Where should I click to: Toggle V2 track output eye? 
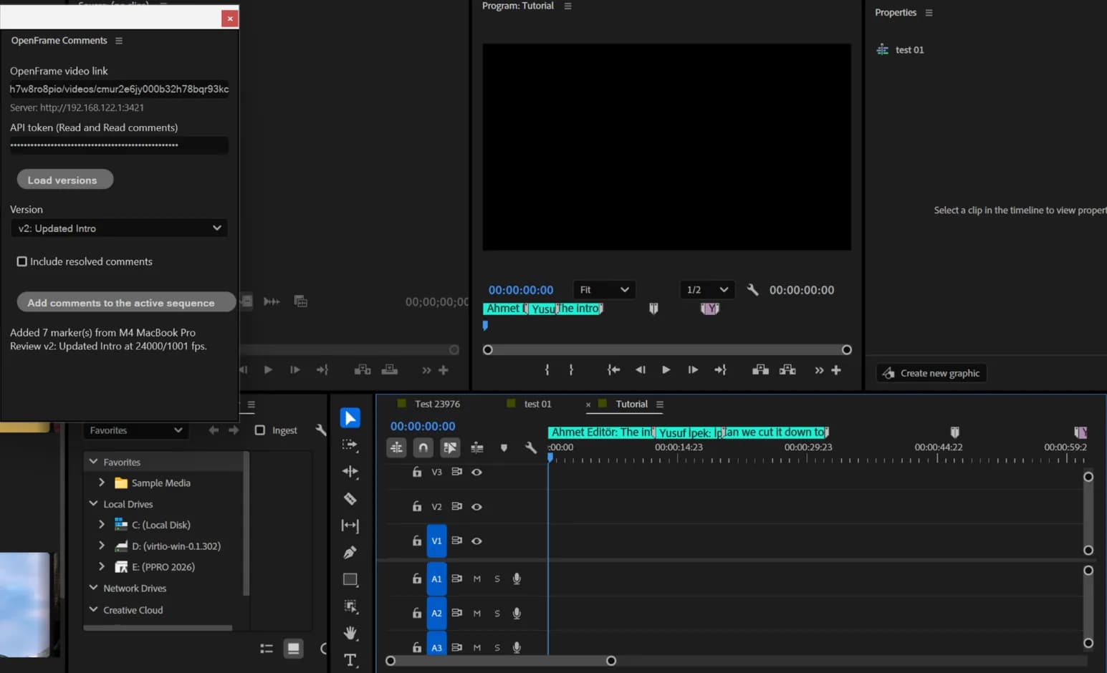(x=476, y=506)
